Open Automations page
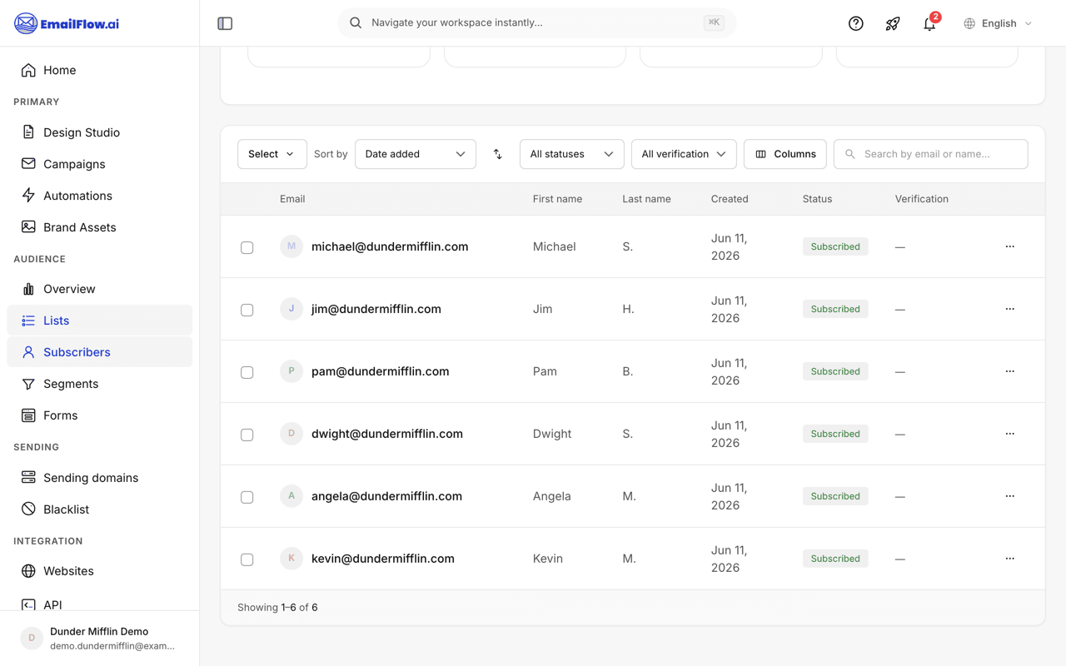The image size is (1066, 666). (x=100, y=196)
